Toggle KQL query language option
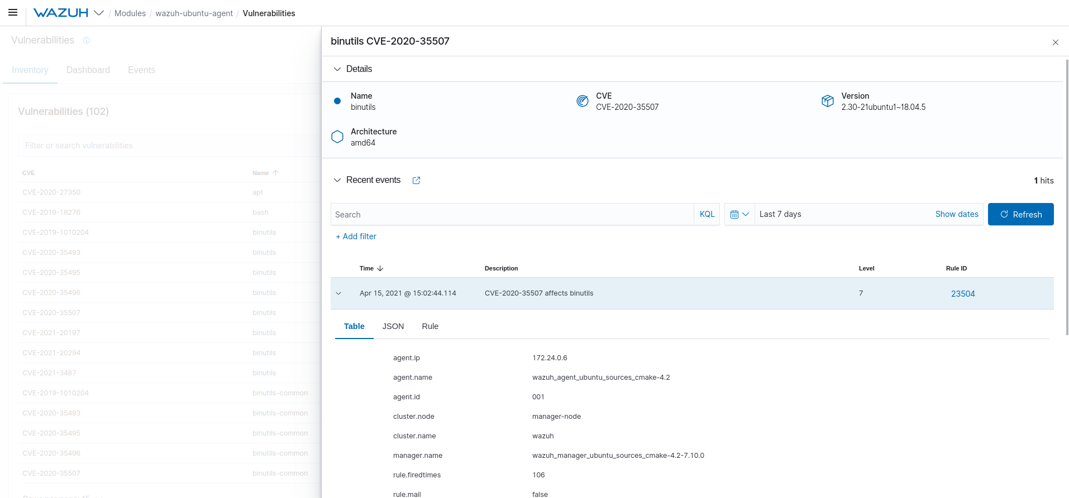Image resolution: width=1069 pixels, height=498 pixels. point(707,214)
